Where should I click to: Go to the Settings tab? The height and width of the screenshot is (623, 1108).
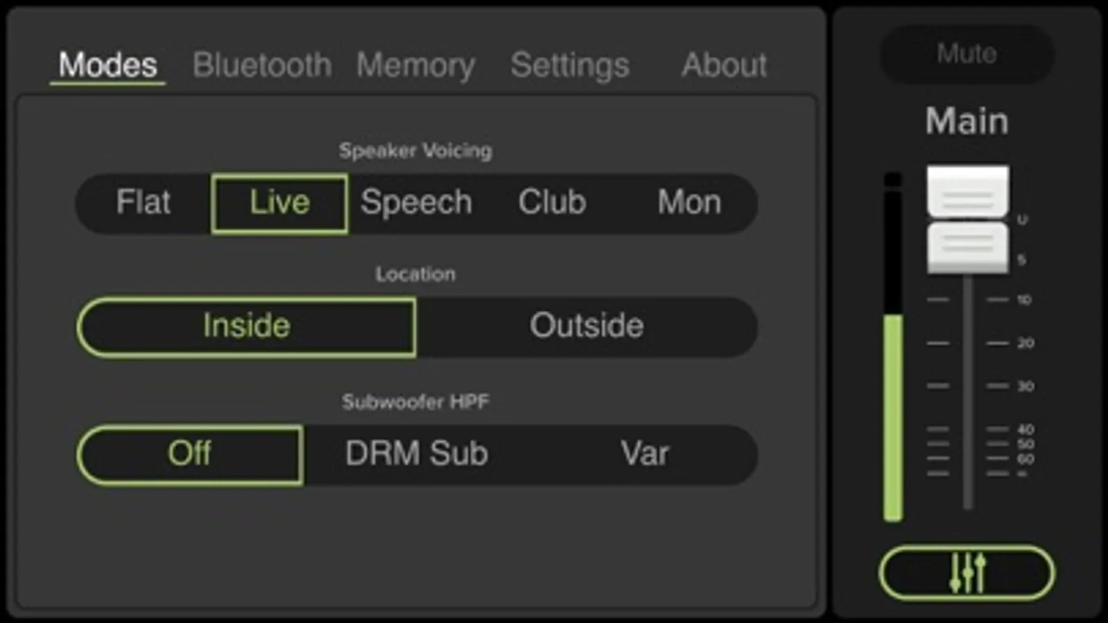click(570, 65)
